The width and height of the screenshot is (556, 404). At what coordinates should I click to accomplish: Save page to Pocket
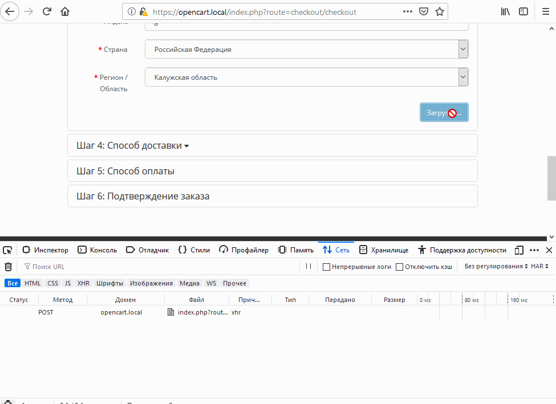click(424, 12)
